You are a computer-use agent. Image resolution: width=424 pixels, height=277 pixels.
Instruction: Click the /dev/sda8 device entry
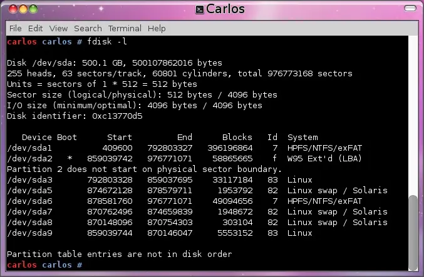click(29, 222)
